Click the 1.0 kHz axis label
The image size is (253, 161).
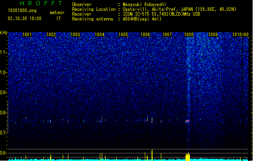(x=4, y=72)
